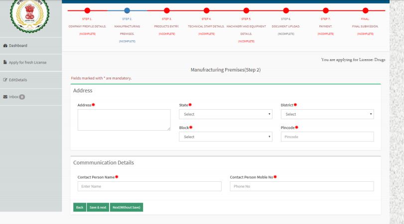
Task: Click the Save & next button
Action: (98, 207)
